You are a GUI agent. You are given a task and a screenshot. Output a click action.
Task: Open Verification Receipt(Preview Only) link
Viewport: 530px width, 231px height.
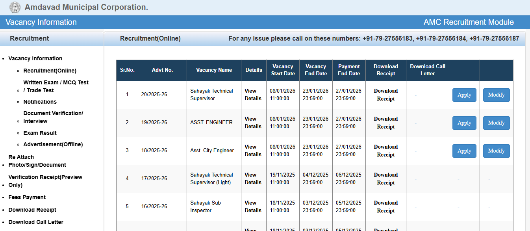pos(45,181)
